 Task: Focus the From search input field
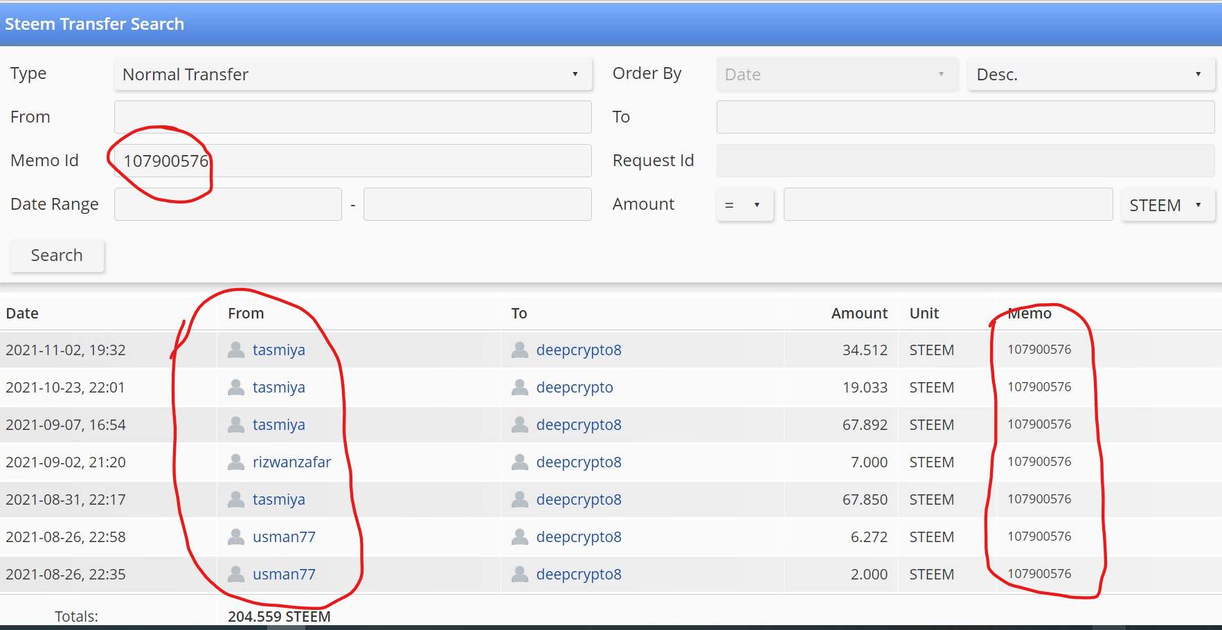[x=353, y=117]
